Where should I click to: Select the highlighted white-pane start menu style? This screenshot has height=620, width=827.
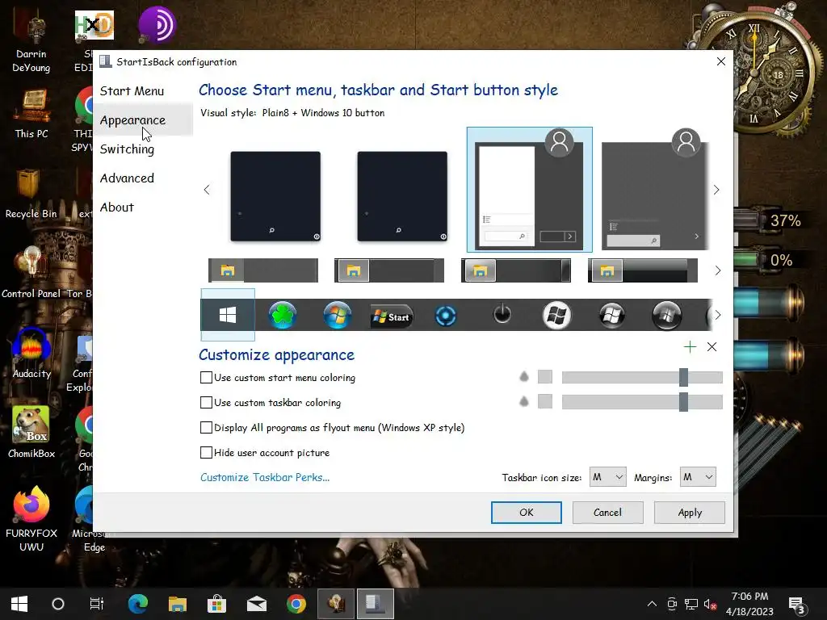click(x=530, y=190)
